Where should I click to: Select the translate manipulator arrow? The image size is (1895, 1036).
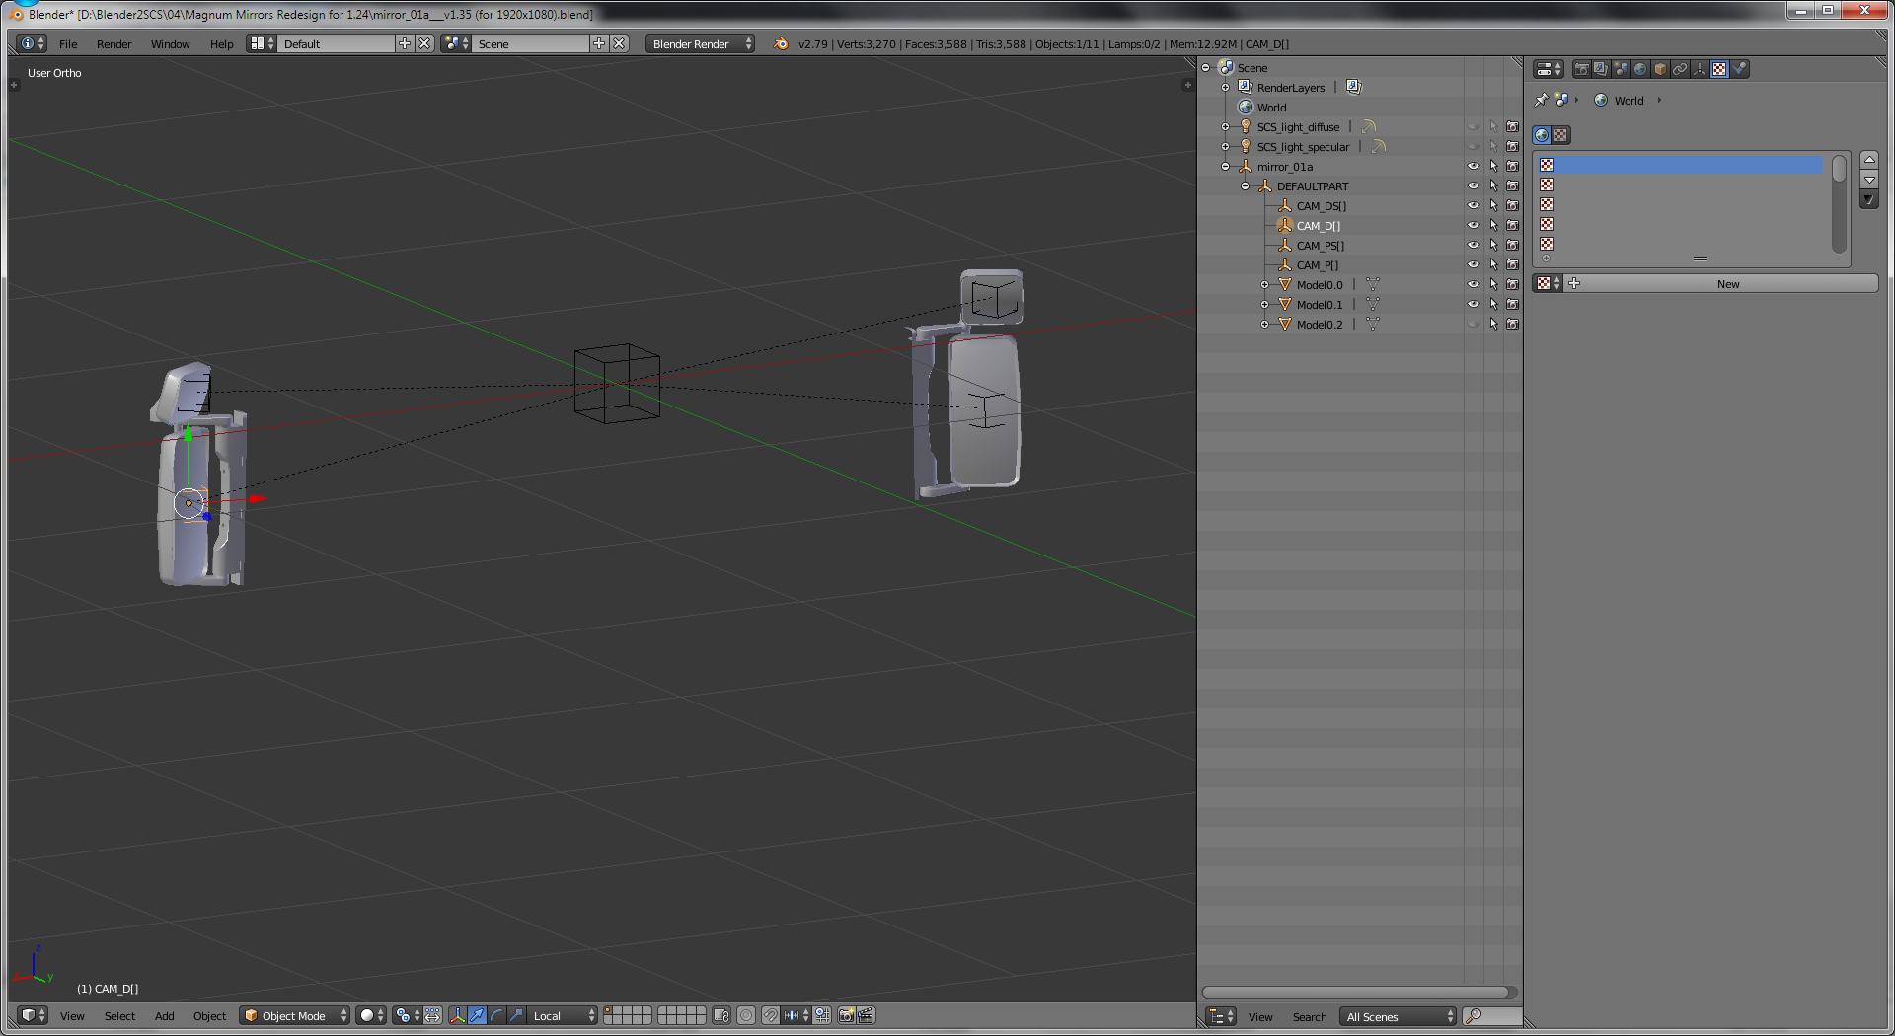click(478, 1015)
